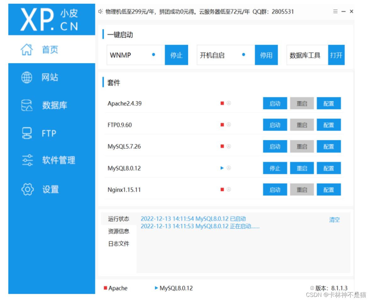Click the MySQL8.0.12 play icon in footer
Screen dimensions: 371x301
[x=156, y=288]
